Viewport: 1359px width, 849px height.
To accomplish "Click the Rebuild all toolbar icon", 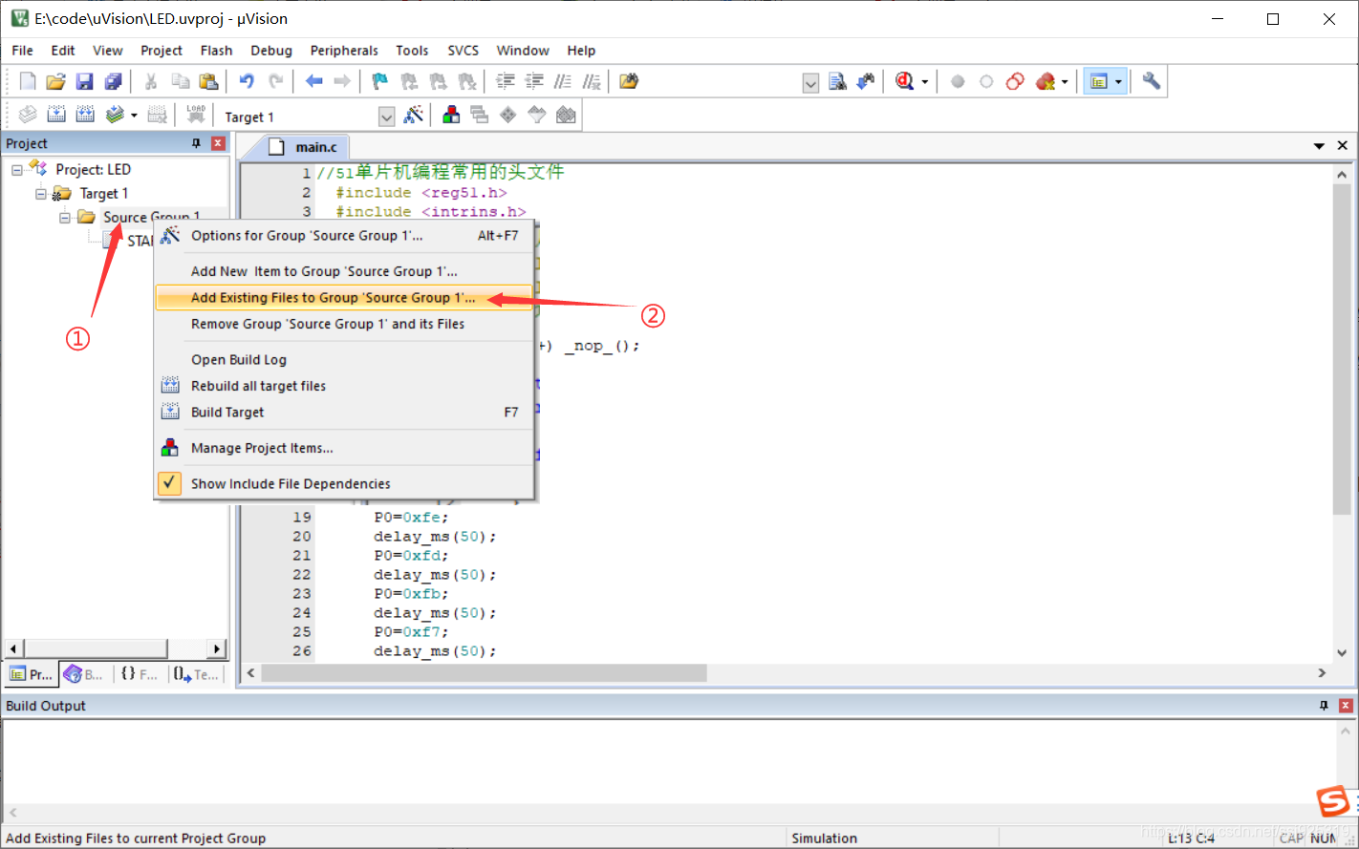I will (x=85, y=116).
